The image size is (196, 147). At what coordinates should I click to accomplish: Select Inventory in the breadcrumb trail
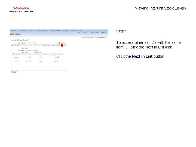pyautogui.click(x=32, y=30)
